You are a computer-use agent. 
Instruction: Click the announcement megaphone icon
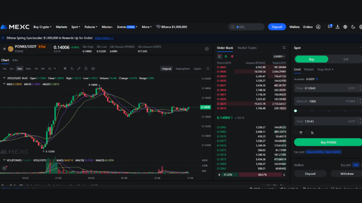[3, 38]
